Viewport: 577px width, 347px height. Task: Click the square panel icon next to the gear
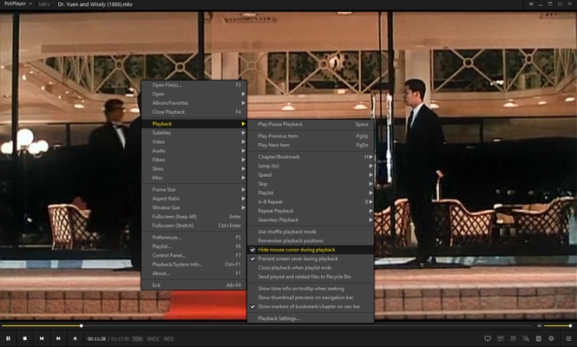point(538,338)
